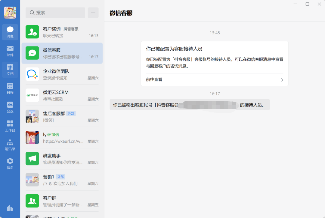The height and width of the screenshot is (218, 325).
Task: Open the 微炬云SCRM conversation
Action: (x=62, y=95)
